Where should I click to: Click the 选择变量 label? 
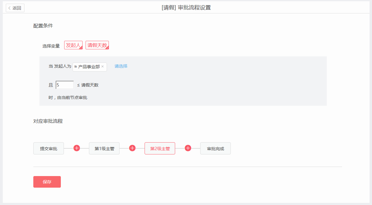(51, 46)
